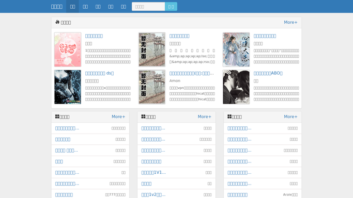Click the light-blue search button
This screenshot has height=198, width=353.
pyautogui.click(x=171, y=7)
